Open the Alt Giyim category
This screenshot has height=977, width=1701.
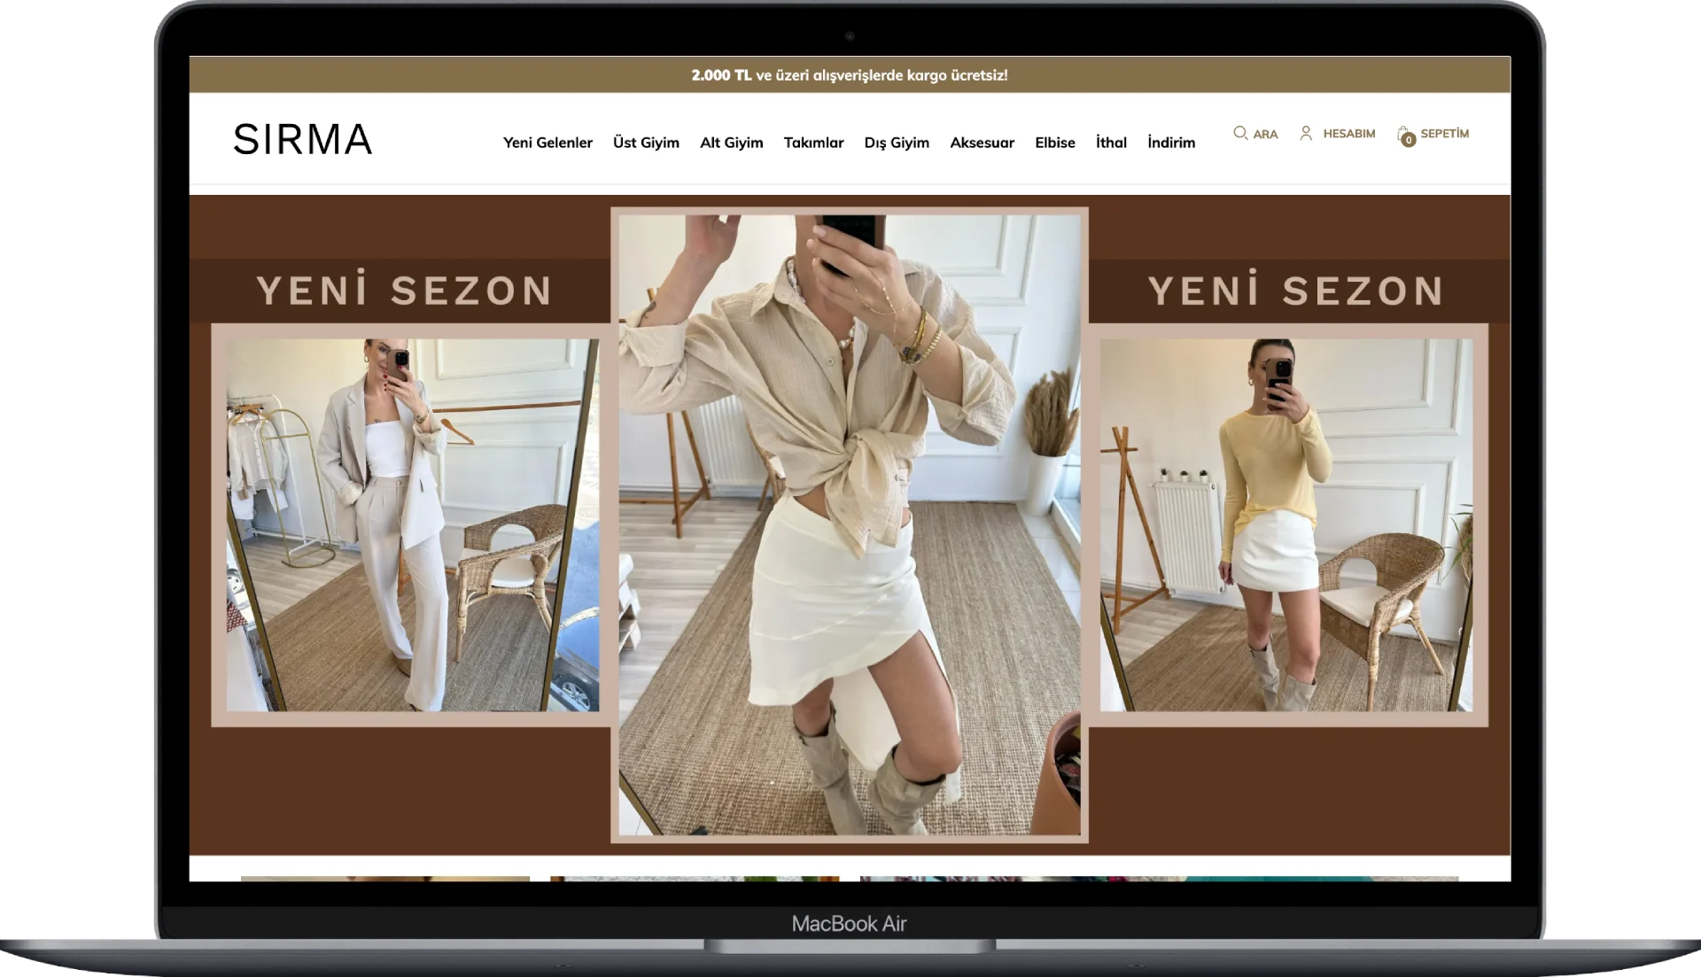[731, 143]
